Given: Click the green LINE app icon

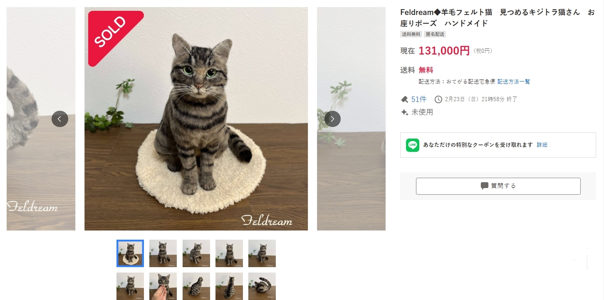Looking at the screenshot, I should pos(413,145).
